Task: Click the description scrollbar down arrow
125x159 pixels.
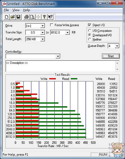Action: coord(117,69)
